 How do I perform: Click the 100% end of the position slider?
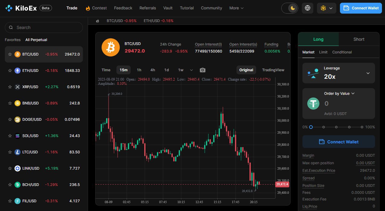[362, 127]
